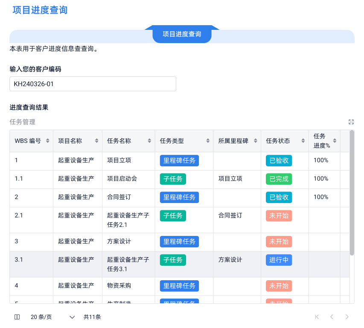Click the previous-page arrow icon
Image resolution: width=364 pixels, height=328 pixels.
point(332,317)
